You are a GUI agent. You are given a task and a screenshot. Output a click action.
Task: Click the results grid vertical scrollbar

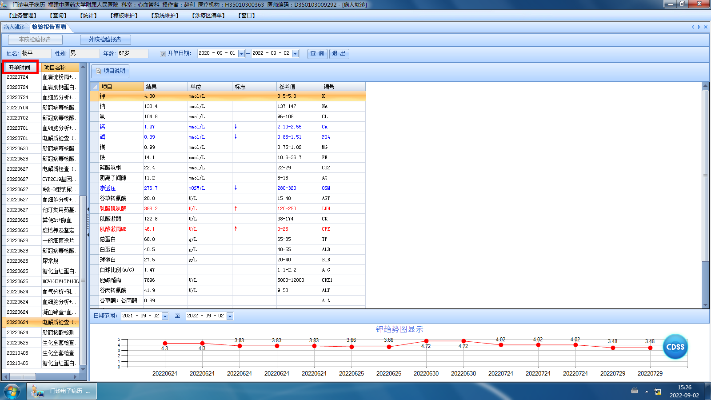[x=705, y=176]
